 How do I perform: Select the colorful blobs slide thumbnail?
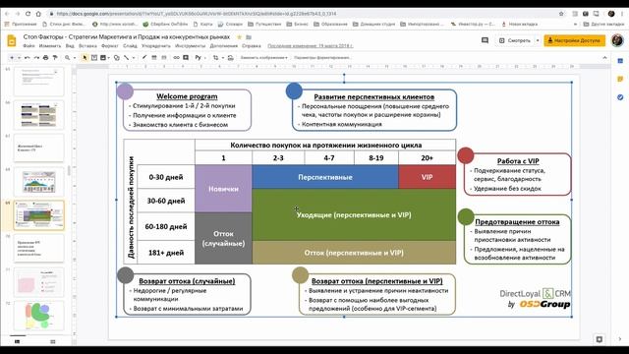pos(39,316)
